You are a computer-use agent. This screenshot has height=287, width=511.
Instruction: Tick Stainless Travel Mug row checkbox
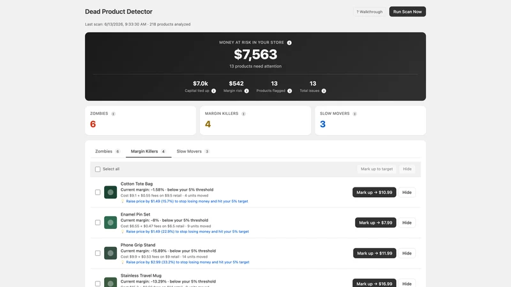click(98, 284)
